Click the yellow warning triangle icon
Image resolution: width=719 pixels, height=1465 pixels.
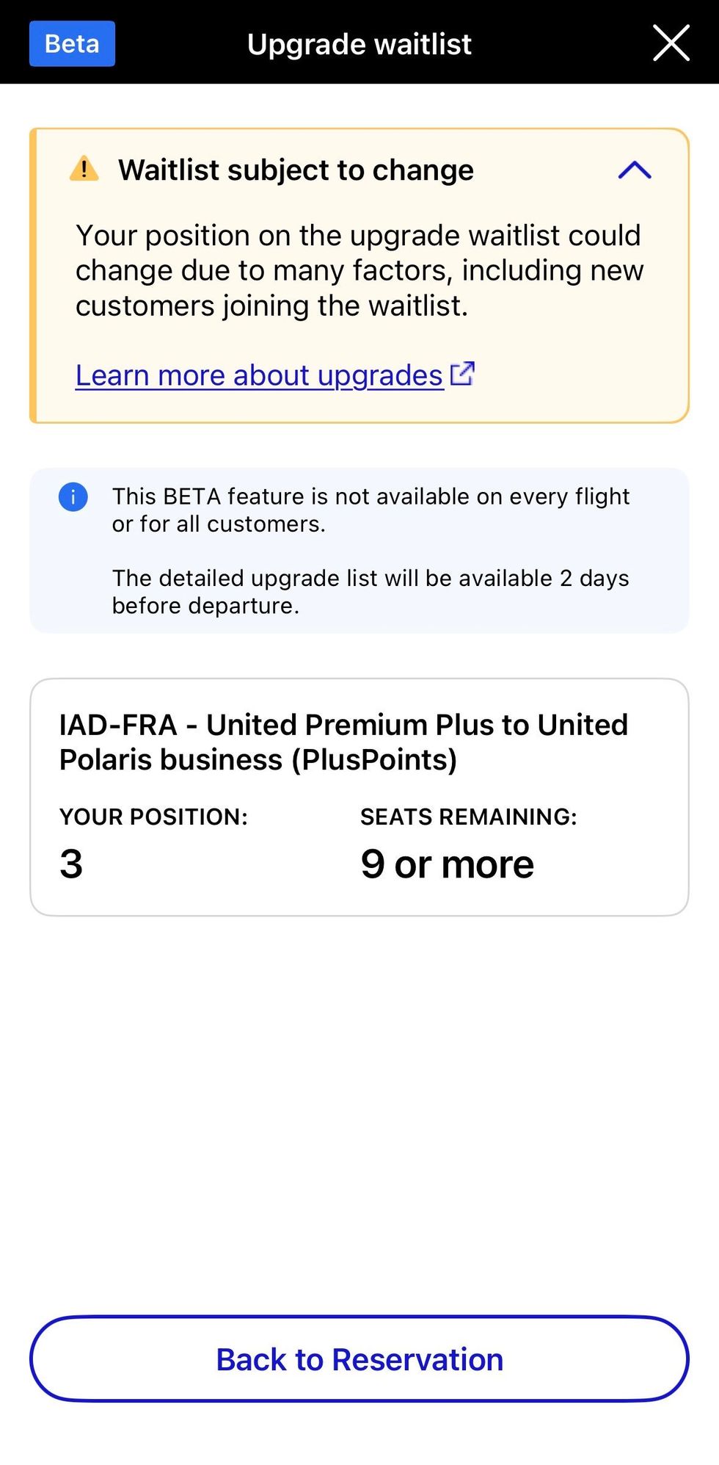coord(84,169)
